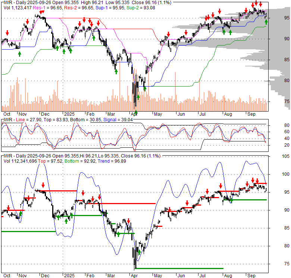This screenshot has height=278, width=291.
Task: Select the 'Sup-1 = 95.95' legend text
Action: [x=110, y=8]
